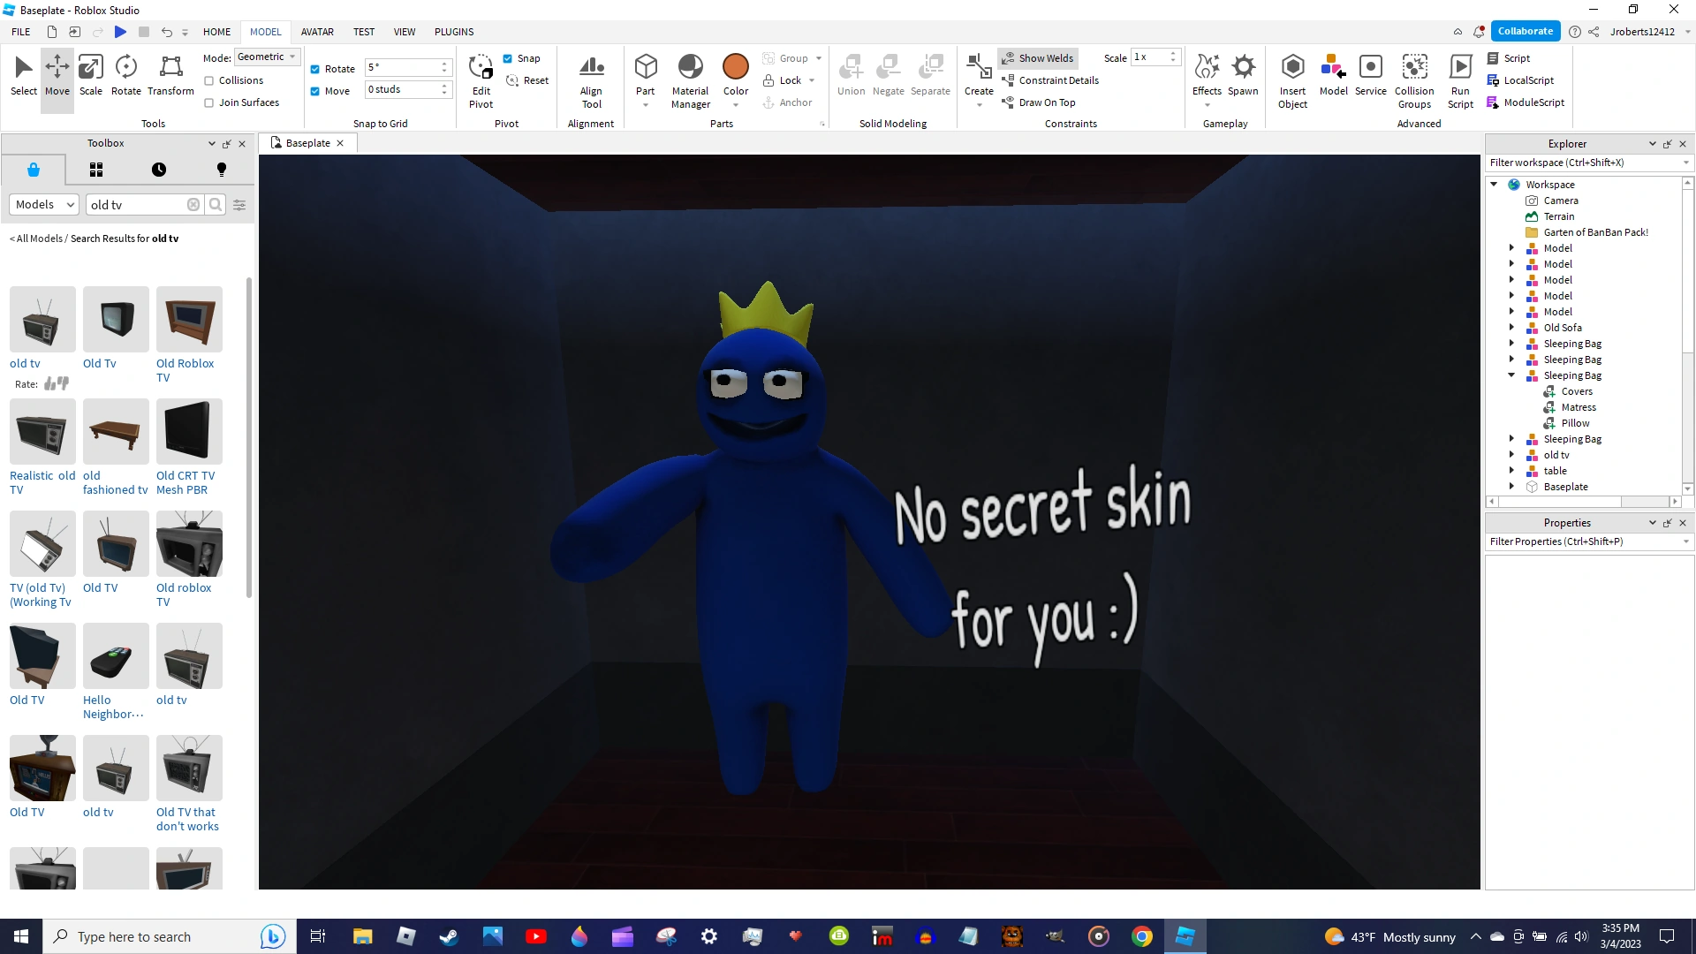Image resolution: width=1696 pixels, height=954 pixels.
Task: Select the Old CRT TV Mesh PBR thumbnail
Action: [x=189, y=432]
